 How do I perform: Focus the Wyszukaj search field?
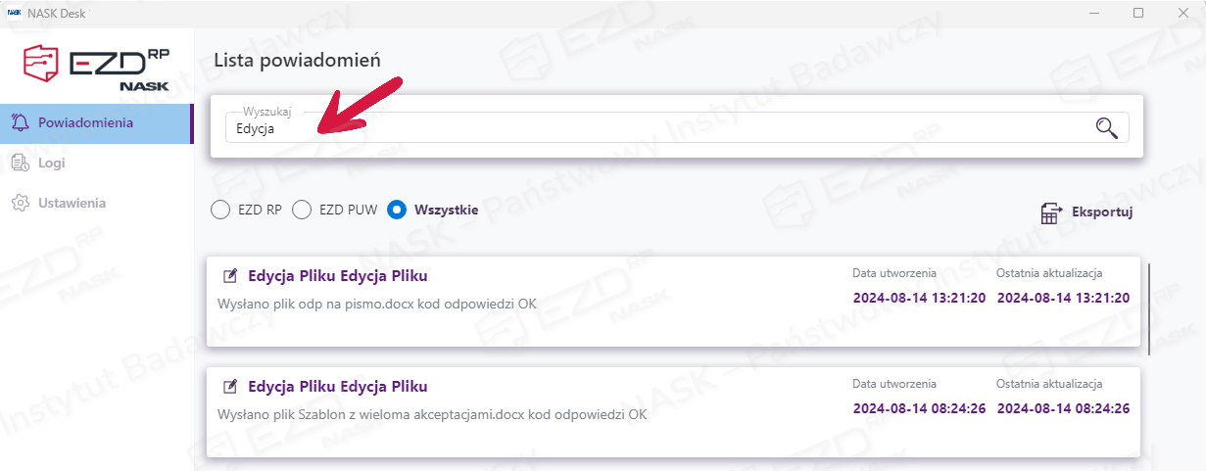[656, 128]
